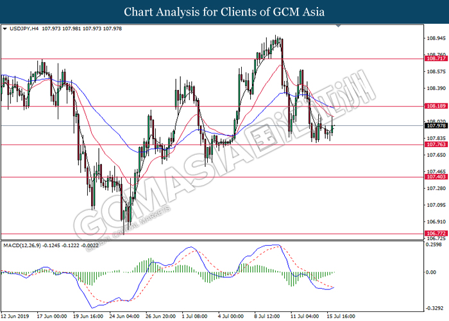Image resolution: width=449 pixels, height=321 pixels.
Task: Click the 8 Jul 12:00 time label
Action: pos(267,316)
